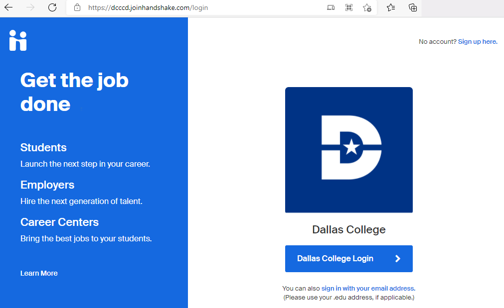Click sign in with your email address link
This screenshot has height=308, width=504.
tap(368, 289)
